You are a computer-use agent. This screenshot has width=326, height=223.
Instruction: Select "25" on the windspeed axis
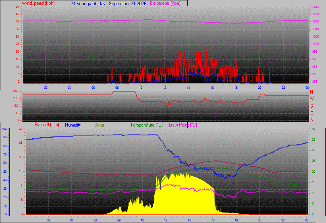17,44
